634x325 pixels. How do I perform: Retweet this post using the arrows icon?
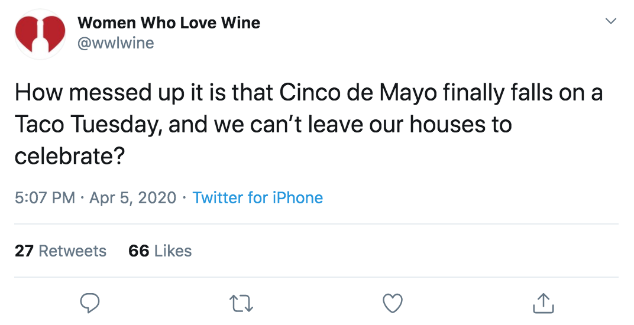[x=241, y=304]
